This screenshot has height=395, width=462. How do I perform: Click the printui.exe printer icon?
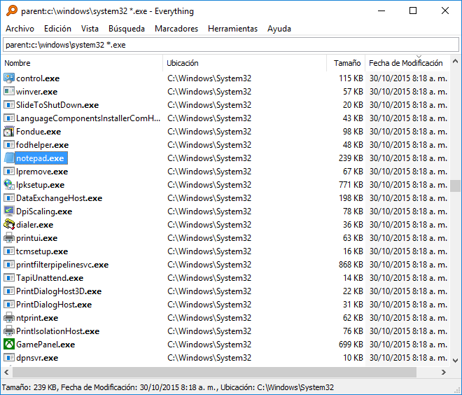click(9, 238)
